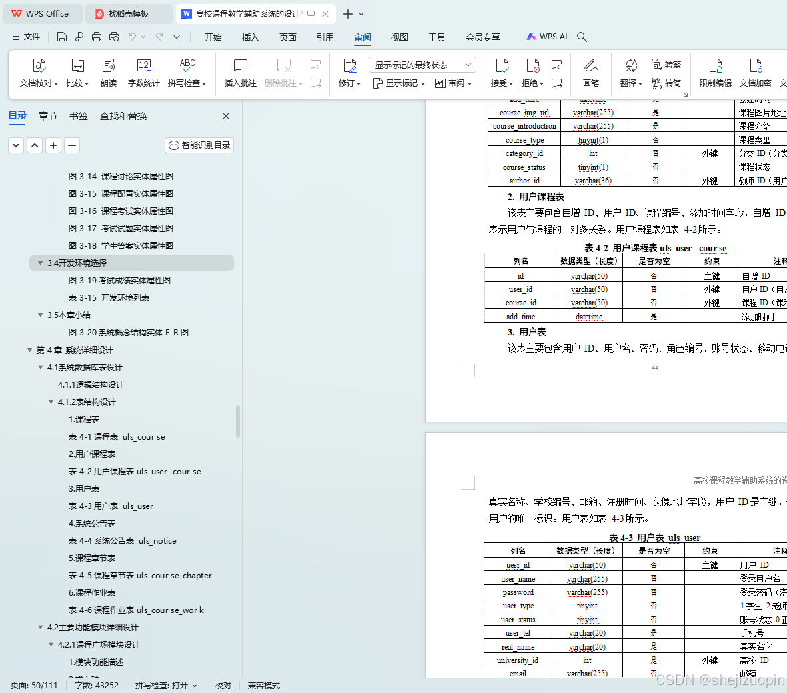This screenshot has height=693, width=787.
Task: Open the 审阅 pane dropdown
Action: (x=454, y=83)
